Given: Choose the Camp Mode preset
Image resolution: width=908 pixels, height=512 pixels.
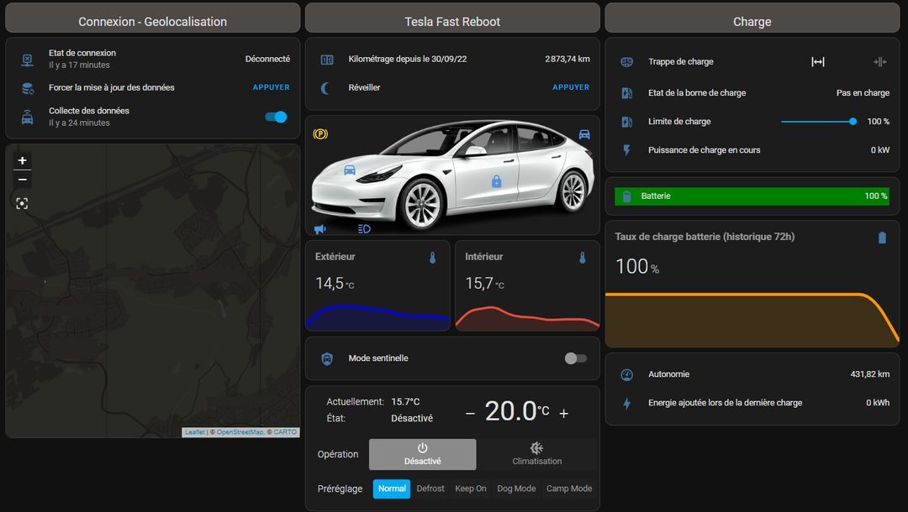Looking at the screenshot, I should [x=569, y=488].
